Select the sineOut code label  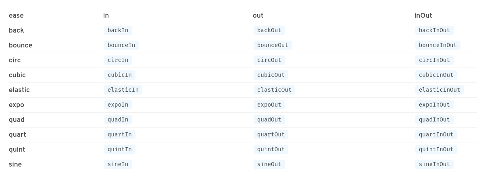point(269,164)
